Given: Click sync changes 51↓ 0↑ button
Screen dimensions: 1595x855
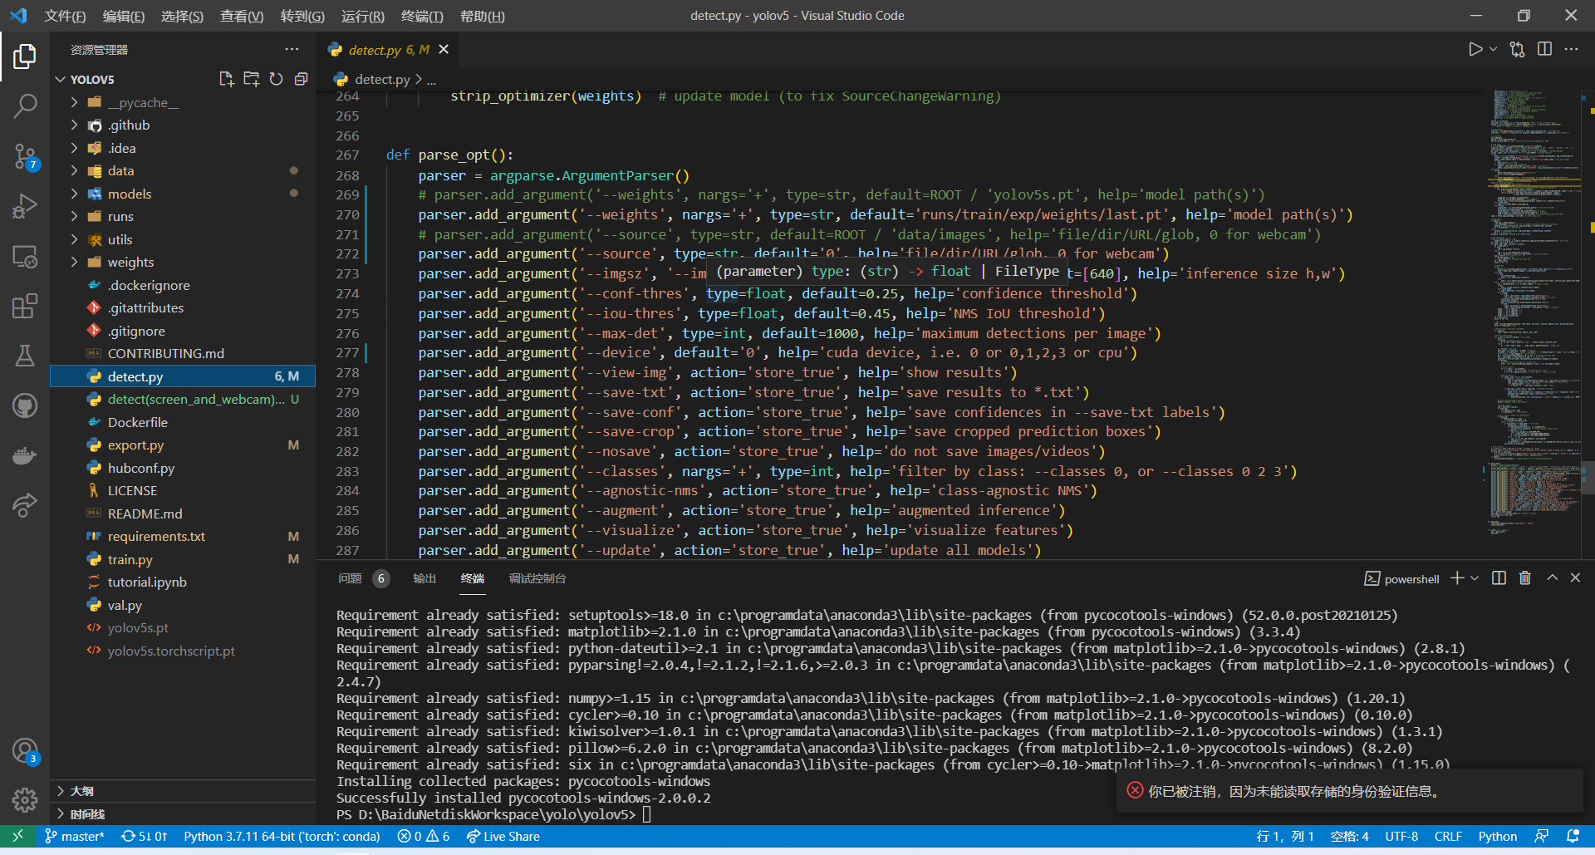Looking at the screenshot, I should 145,837.
